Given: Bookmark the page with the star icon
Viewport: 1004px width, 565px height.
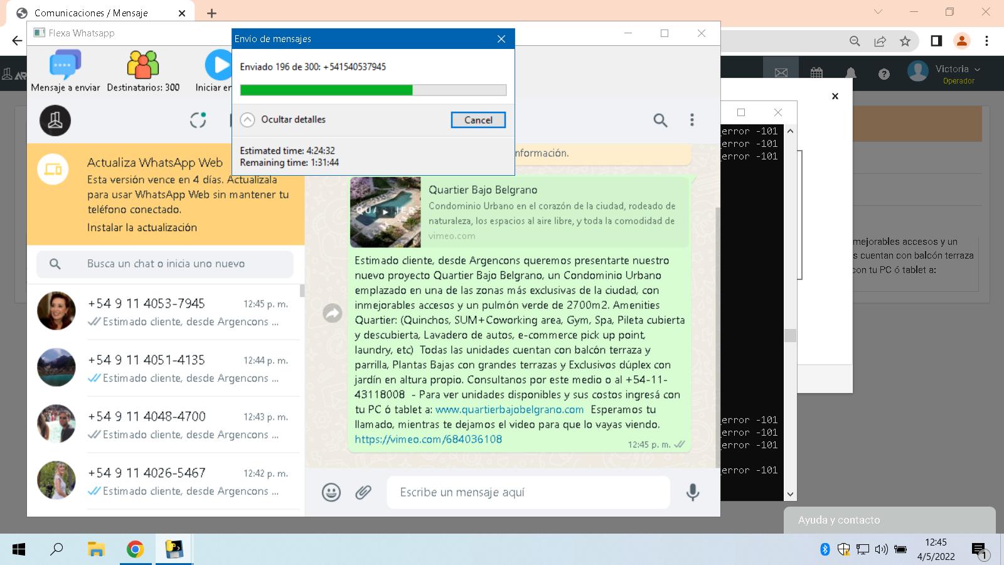Looking at the screenshot, I should (905, 41).
